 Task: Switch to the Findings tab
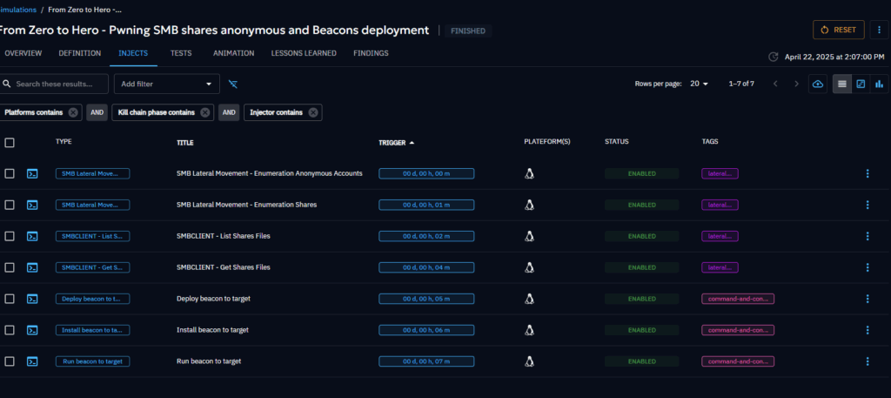click(x=371, y=53)
